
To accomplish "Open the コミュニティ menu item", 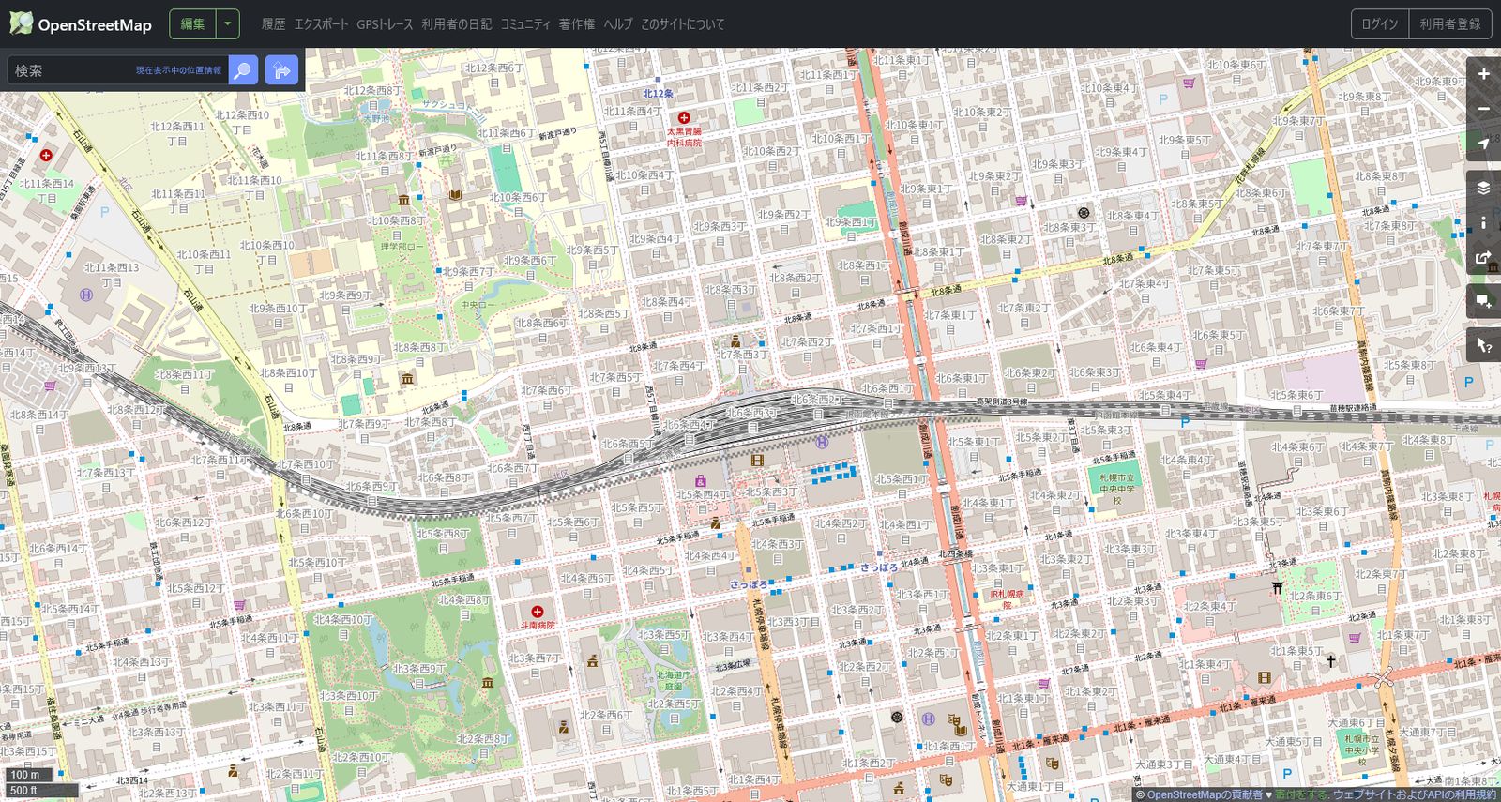I will (x=525, y=24).
